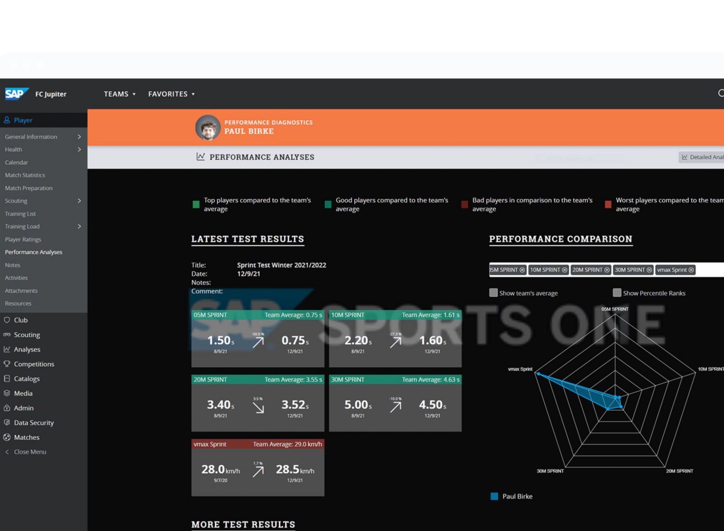724x531 pixels.
Task: Open Analyses chart icon in sidebar
Action: pyautogui.click(x=7, y=349)
